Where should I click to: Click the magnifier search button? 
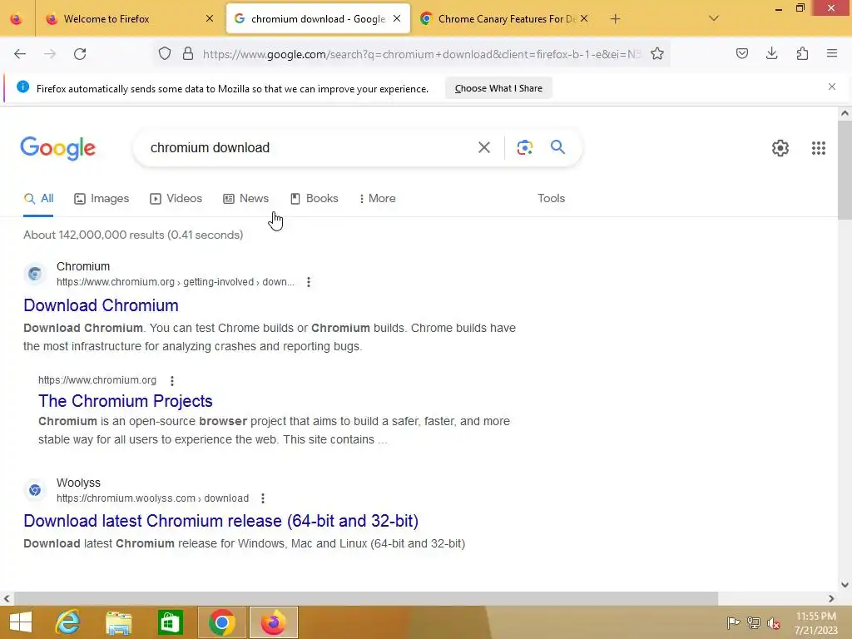coord(557,146)
